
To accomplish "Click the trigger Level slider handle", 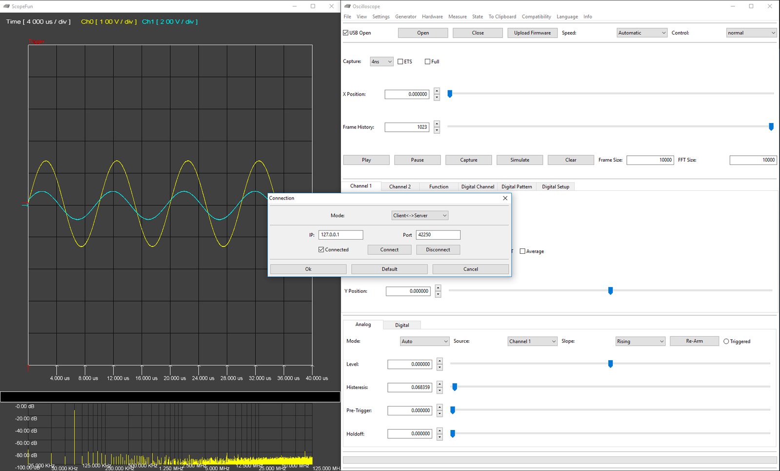I will 610,364.
